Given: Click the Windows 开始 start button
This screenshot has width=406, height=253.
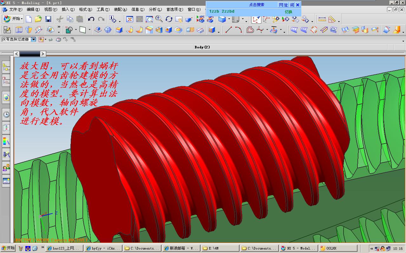Looking at the screenshot, I should tap(8, 248).
